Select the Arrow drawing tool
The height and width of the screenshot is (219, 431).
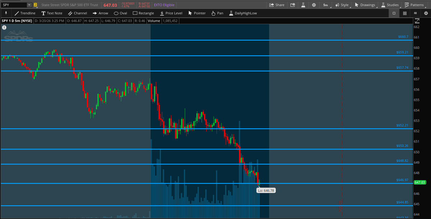tap(101, 13)
